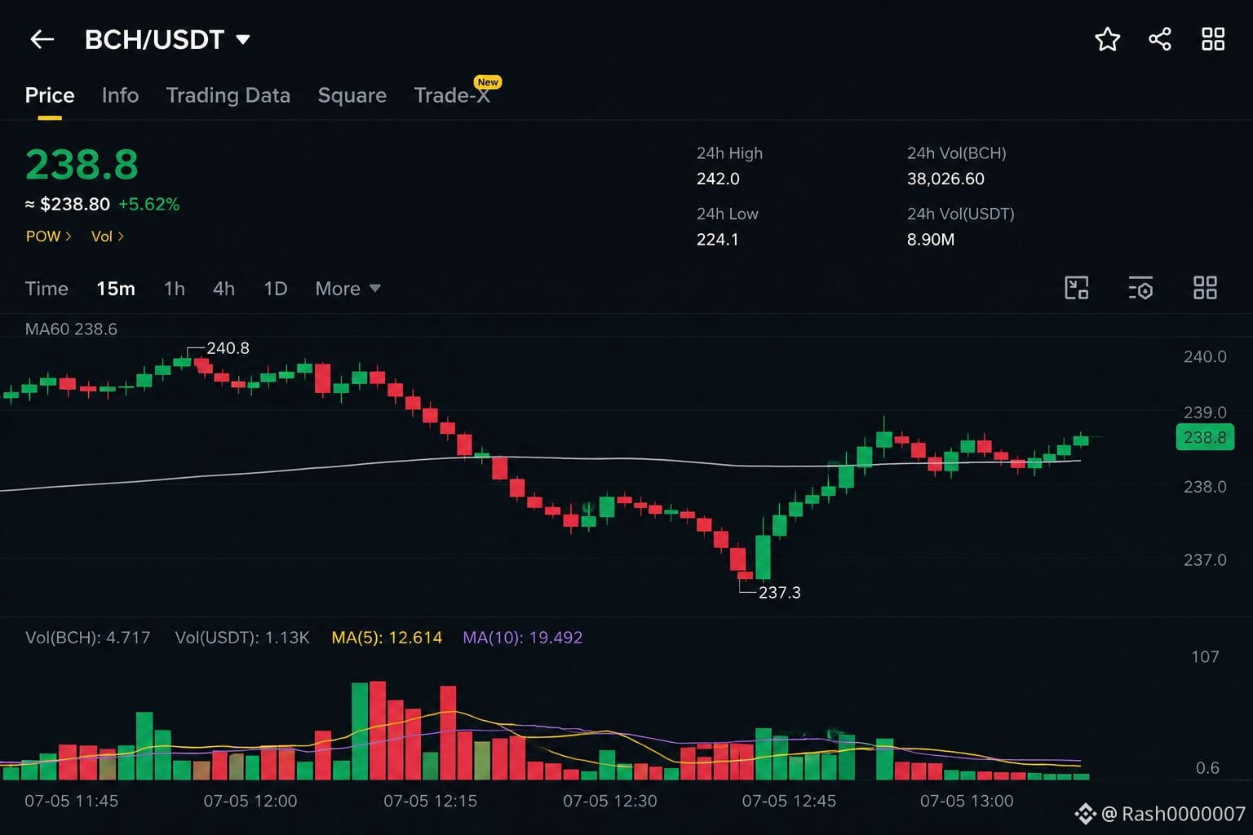Viewport: 1253px width, 835px height.
Task: Click the 238.8 current price tag on axis
Action: pyautogui.click(x=1205, y=437)
